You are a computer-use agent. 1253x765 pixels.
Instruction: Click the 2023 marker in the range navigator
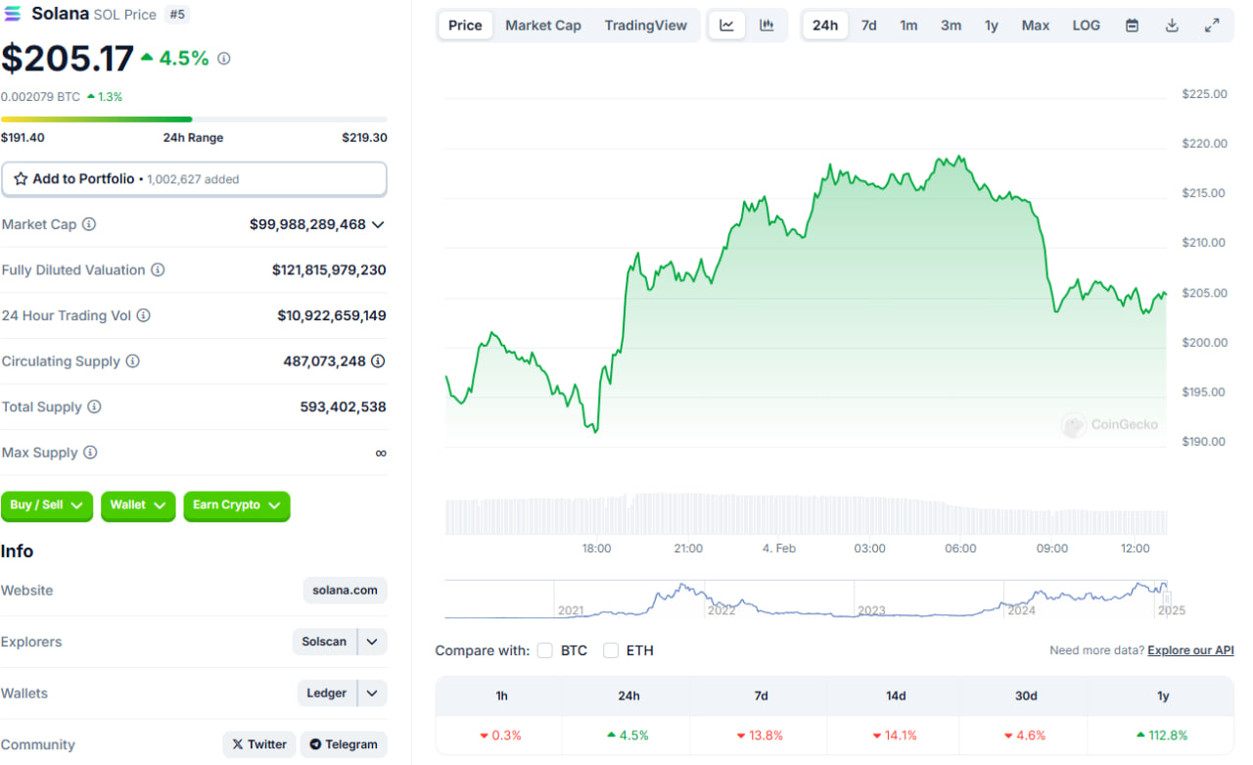tap(871, 610)
